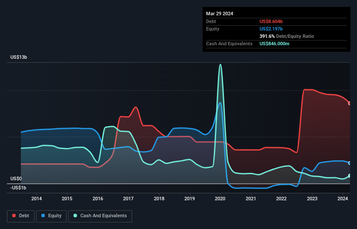Click the 391.6% Debt/Equity Ratio text
The image size is (357, 229).
pos(287,36)
